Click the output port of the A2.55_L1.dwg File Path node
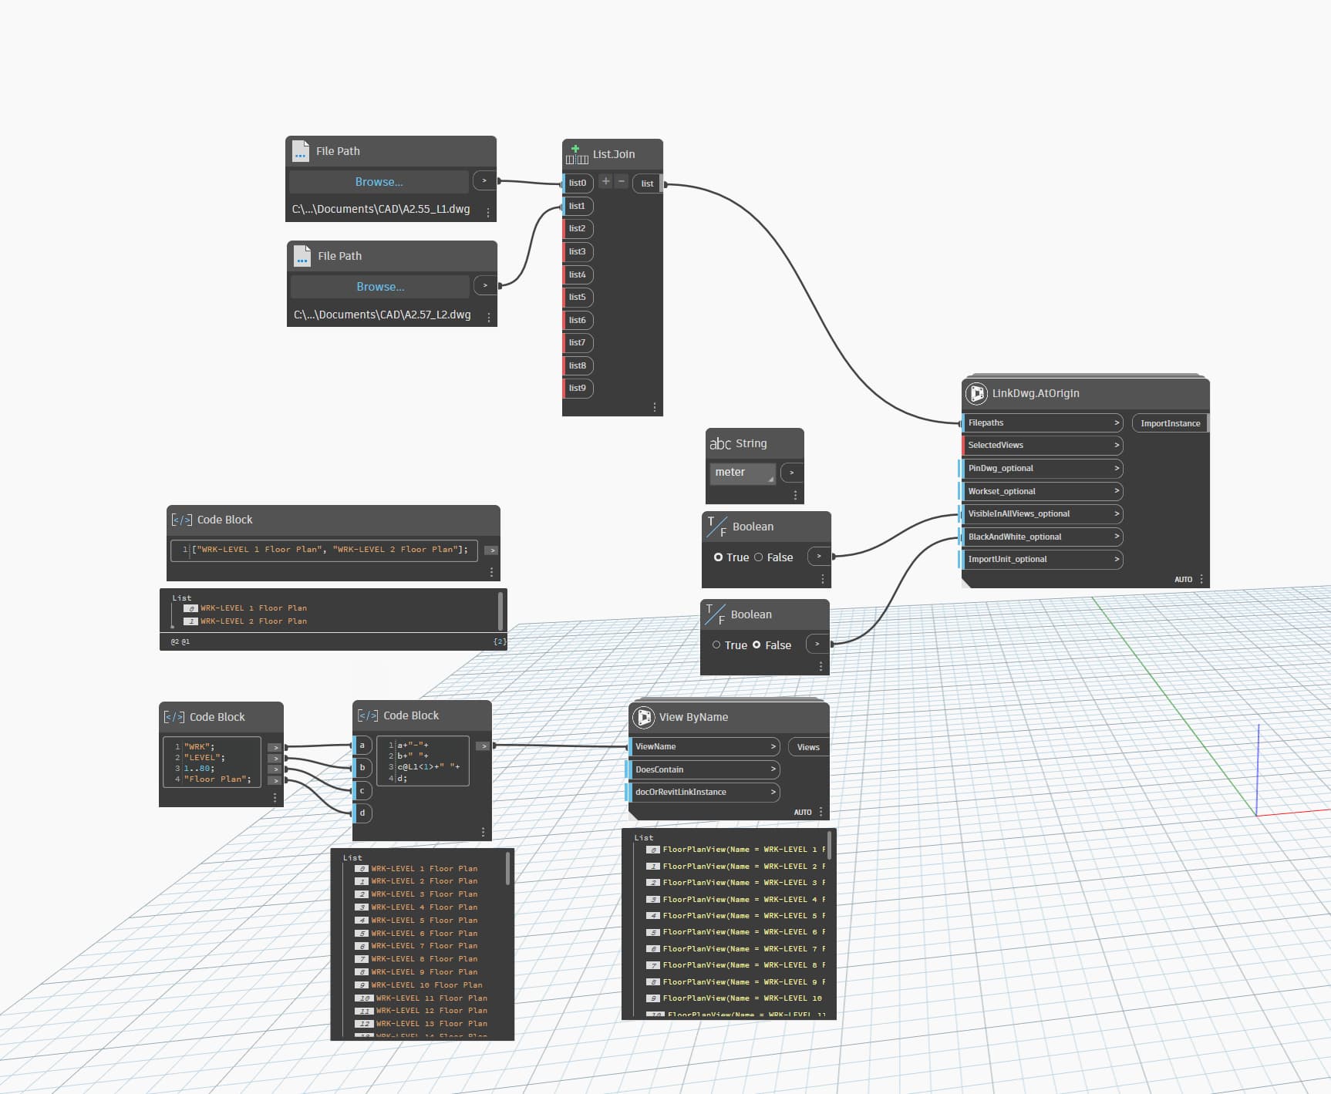This screenshot has height=1094, width=1331. tap(484, 180)
